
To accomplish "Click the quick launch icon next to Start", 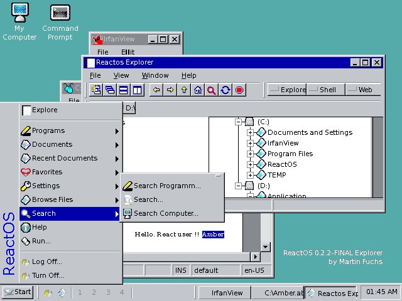I will pyautogui.click(x=48, y=292).
